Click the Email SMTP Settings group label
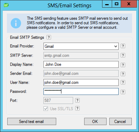 coord(27,37)
